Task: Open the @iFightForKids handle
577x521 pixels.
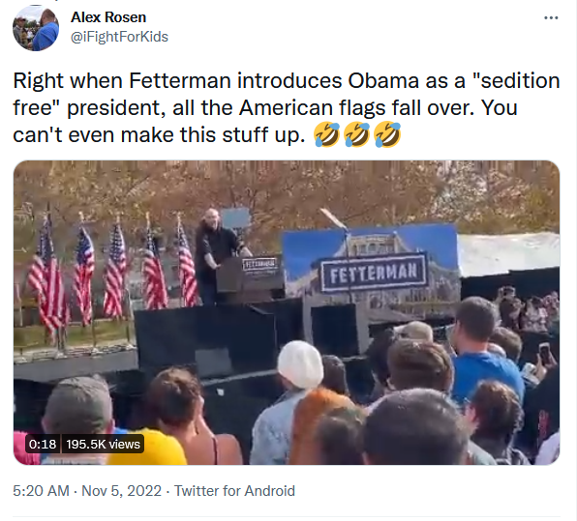Action: 119,37
